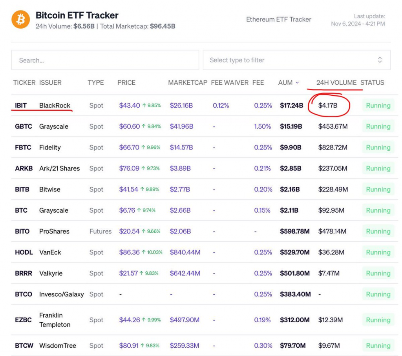402x356 pixels.
Task: Sort table by AUM column header
Action: click(x=285, y=83)
